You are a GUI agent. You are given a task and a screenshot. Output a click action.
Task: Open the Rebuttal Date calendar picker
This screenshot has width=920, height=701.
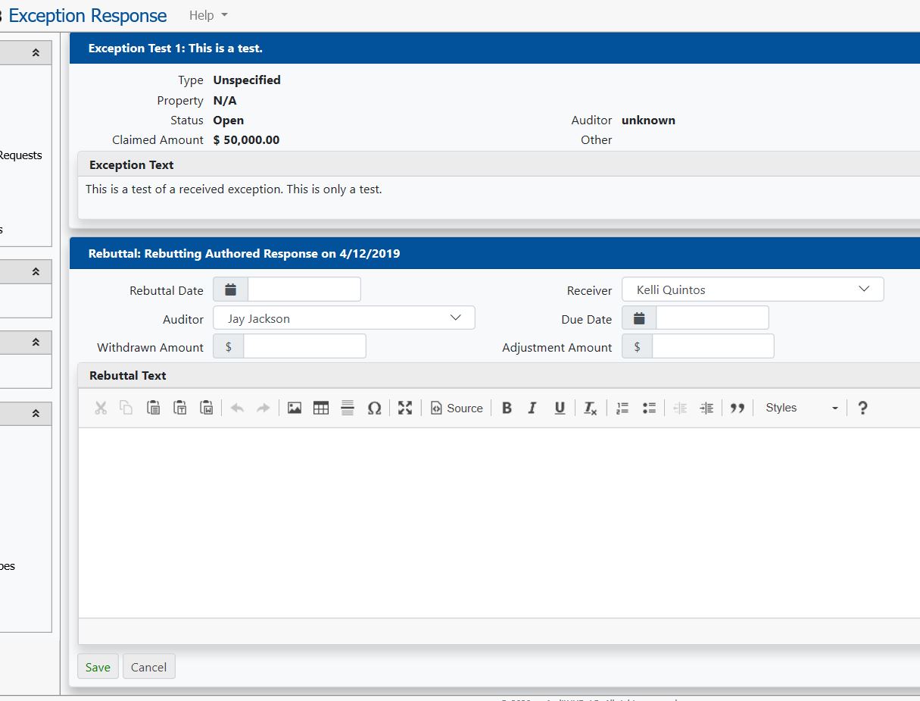231,289
